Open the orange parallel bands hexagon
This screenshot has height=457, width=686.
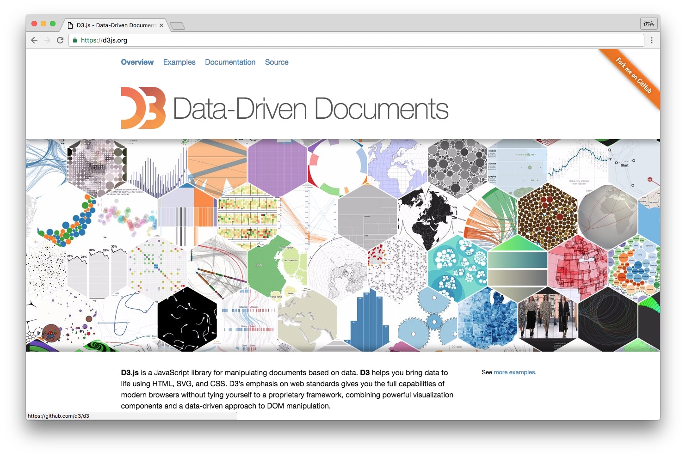[217, 167]
